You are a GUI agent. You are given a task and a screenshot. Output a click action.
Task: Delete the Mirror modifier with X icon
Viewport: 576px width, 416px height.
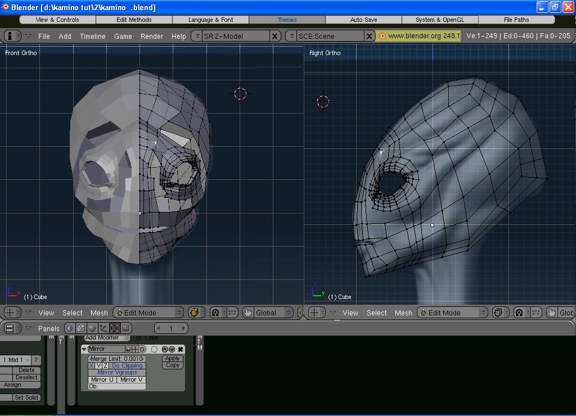(181, 349)
